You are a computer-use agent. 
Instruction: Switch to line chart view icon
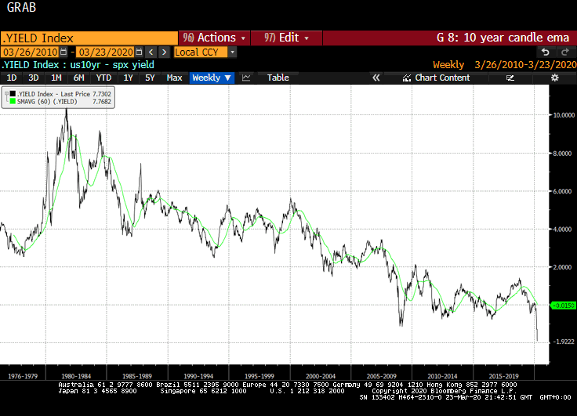click(x=246, y=78)
